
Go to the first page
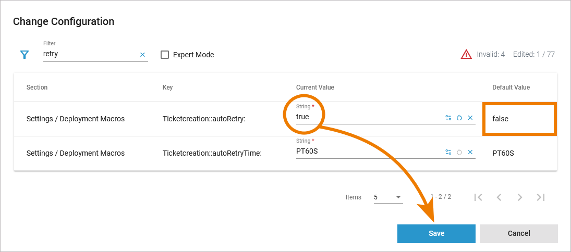[x=478, y=197]
